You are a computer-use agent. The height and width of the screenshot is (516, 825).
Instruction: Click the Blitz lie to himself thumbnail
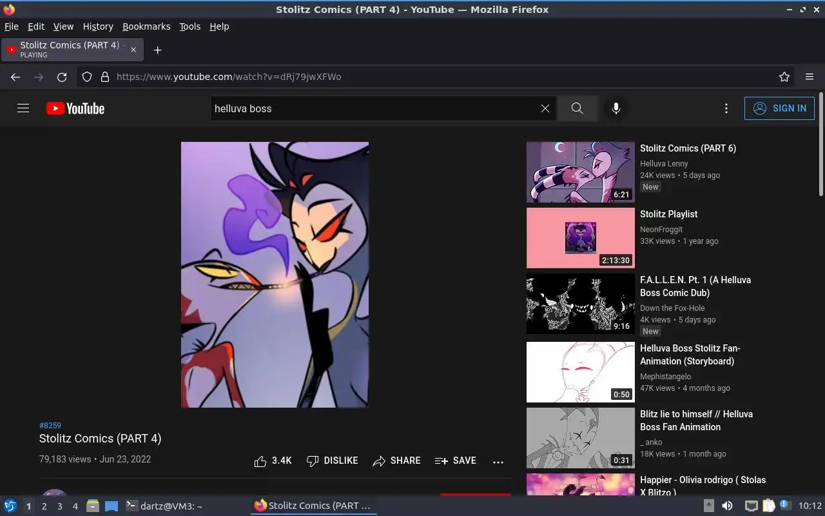click(581, 438)
